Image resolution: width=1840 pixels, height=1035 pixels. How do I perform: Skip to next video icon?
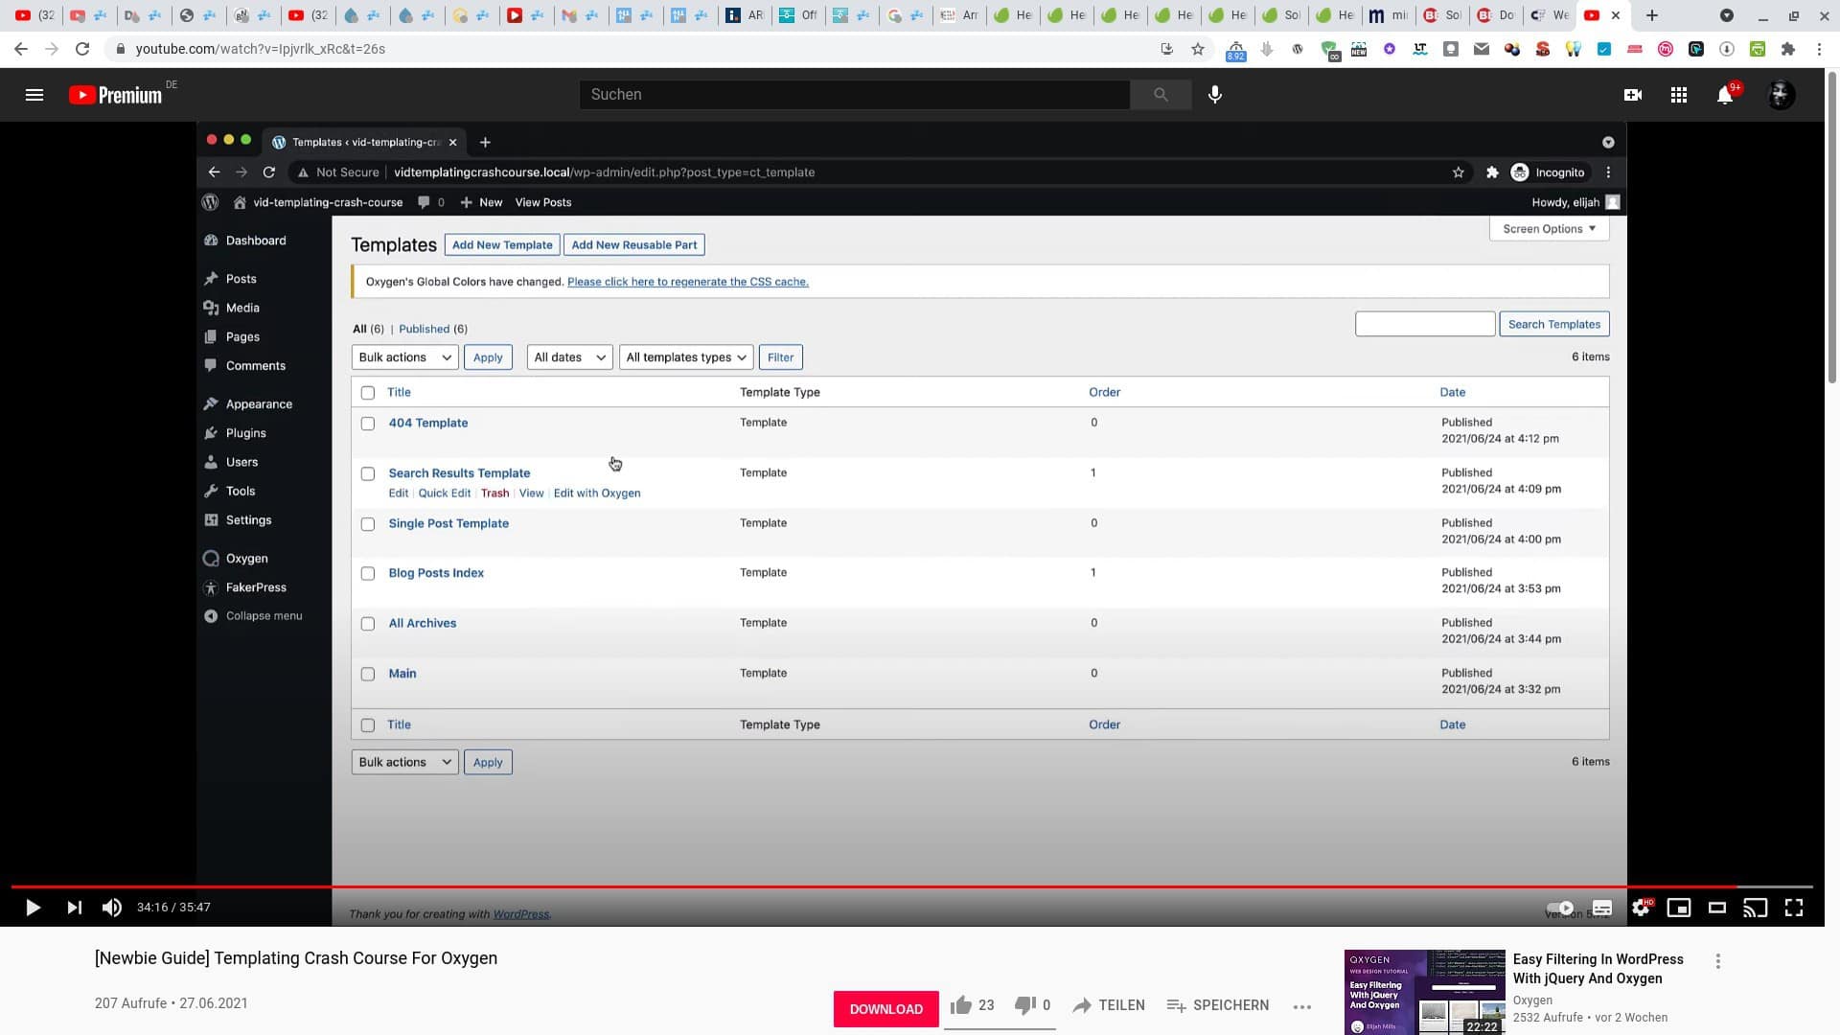point(74,908)
